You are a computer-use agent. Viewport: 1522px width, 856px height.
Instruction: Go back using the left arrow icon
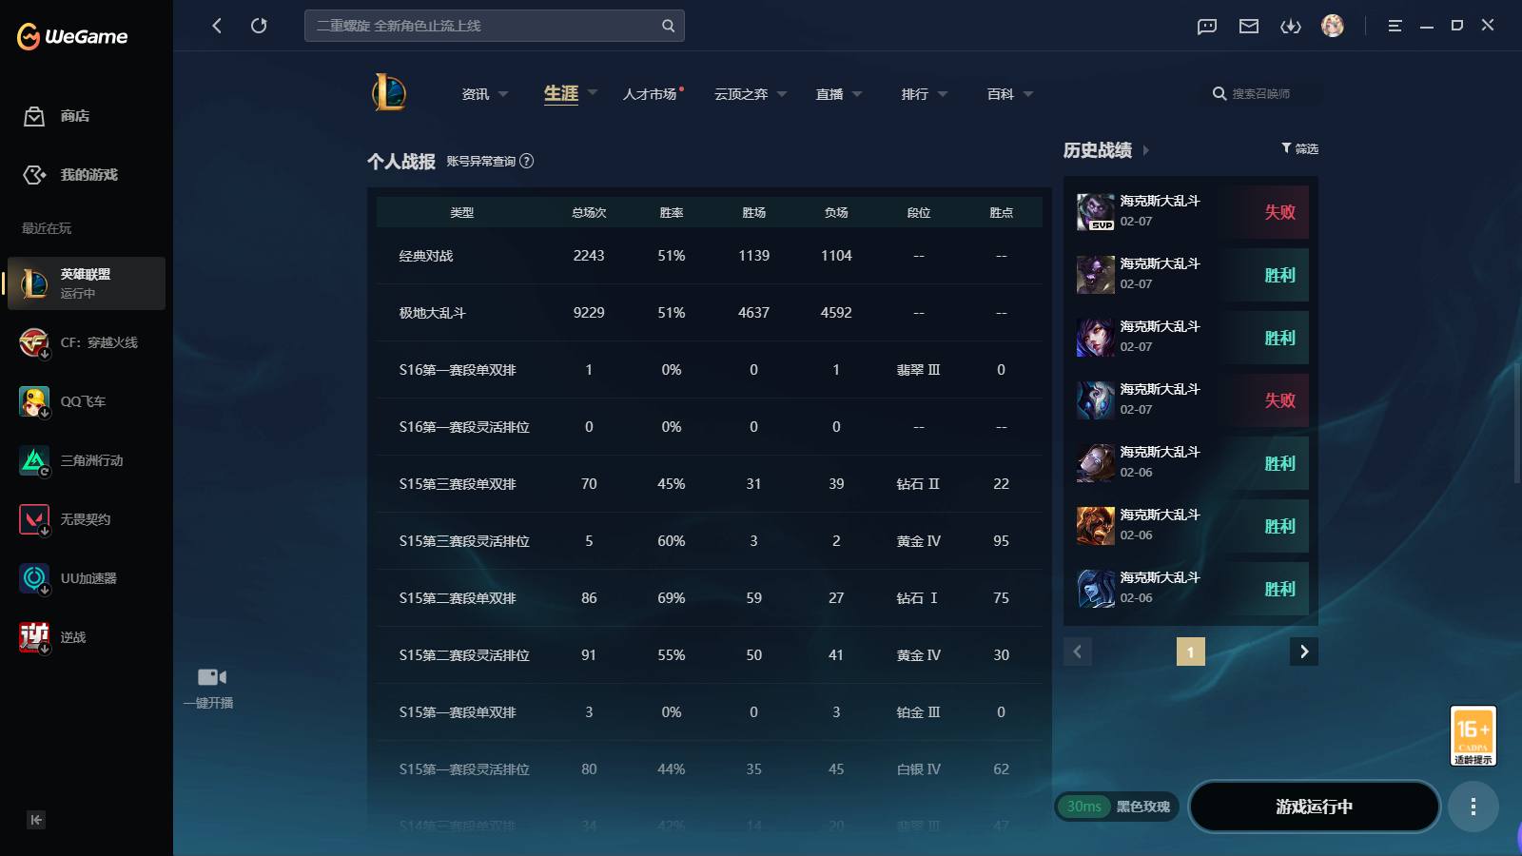217,26
